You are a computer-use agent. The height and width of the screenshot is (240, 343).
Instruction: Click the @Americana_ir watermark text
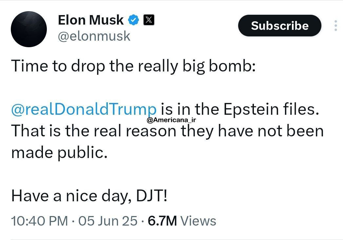click(x=172, y=120)
